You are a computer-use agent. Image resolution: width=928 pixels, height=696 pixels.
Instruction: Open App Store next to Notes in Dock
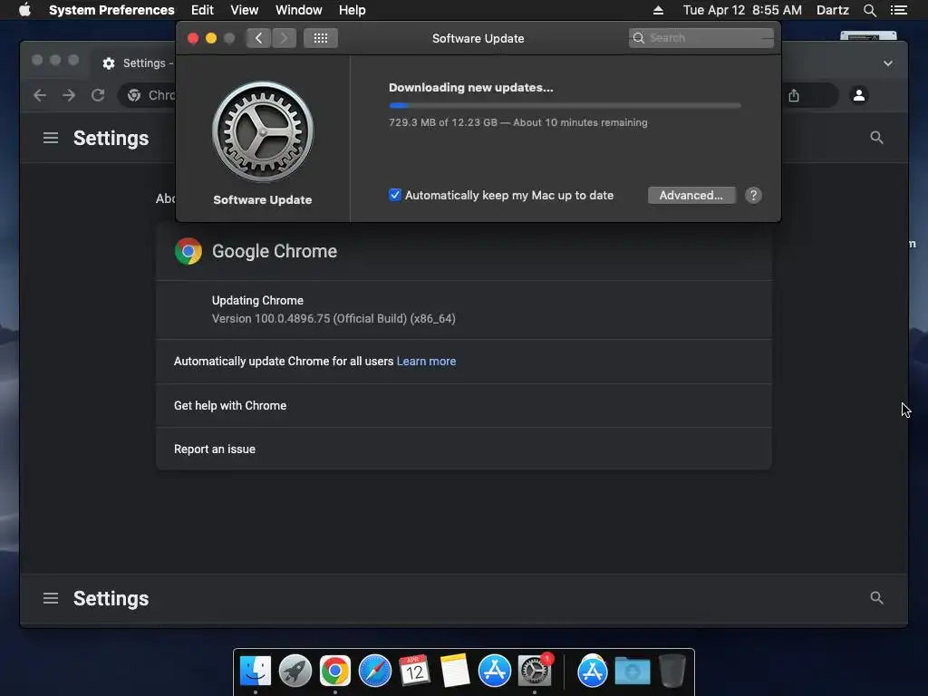pos(494,671)
